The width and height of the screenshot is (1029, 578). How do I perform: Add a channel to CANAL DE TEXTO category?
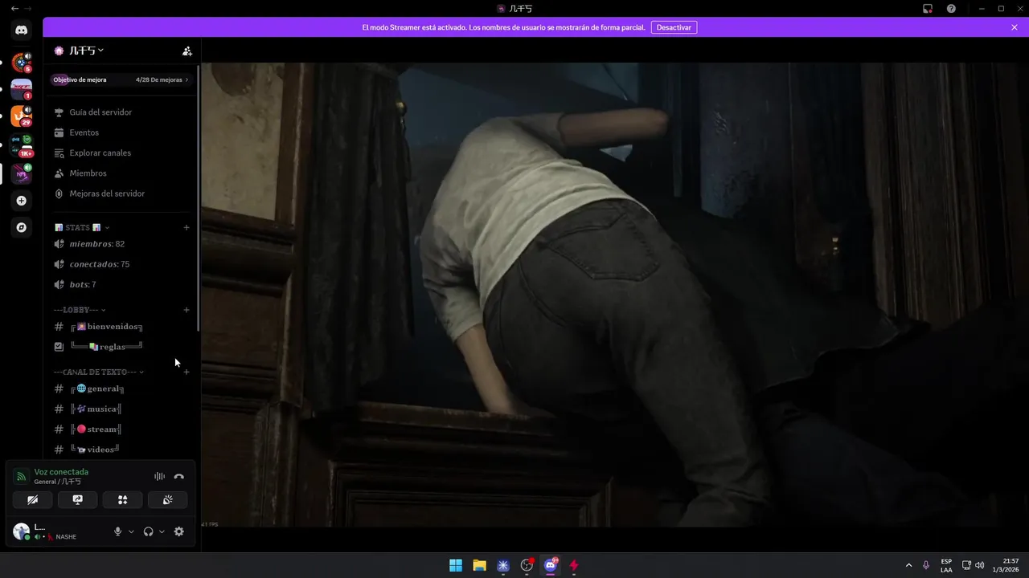(x=187, y=372)
